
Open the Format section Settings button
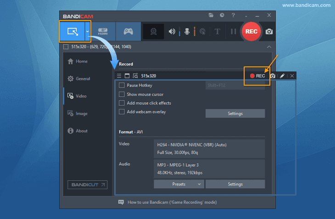coord(235,184)
